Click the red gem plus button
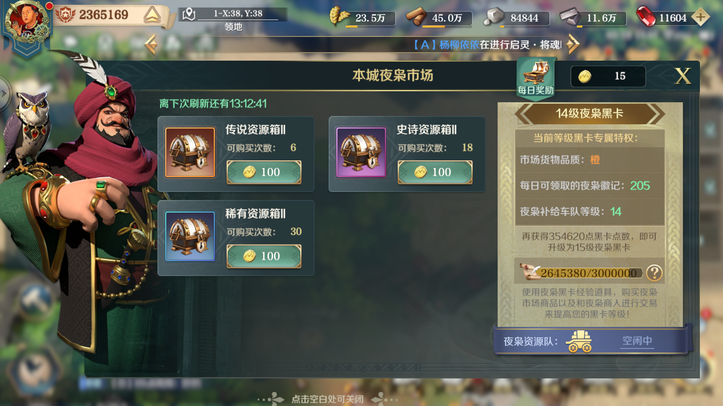Image resolution: width=723 pixels, height=406 pixels. click(x=700, y=18)
